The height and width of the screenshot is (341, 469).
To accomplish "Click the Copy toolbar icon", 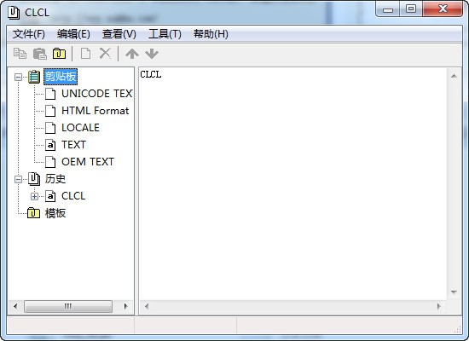I will (x=20, y=54).
